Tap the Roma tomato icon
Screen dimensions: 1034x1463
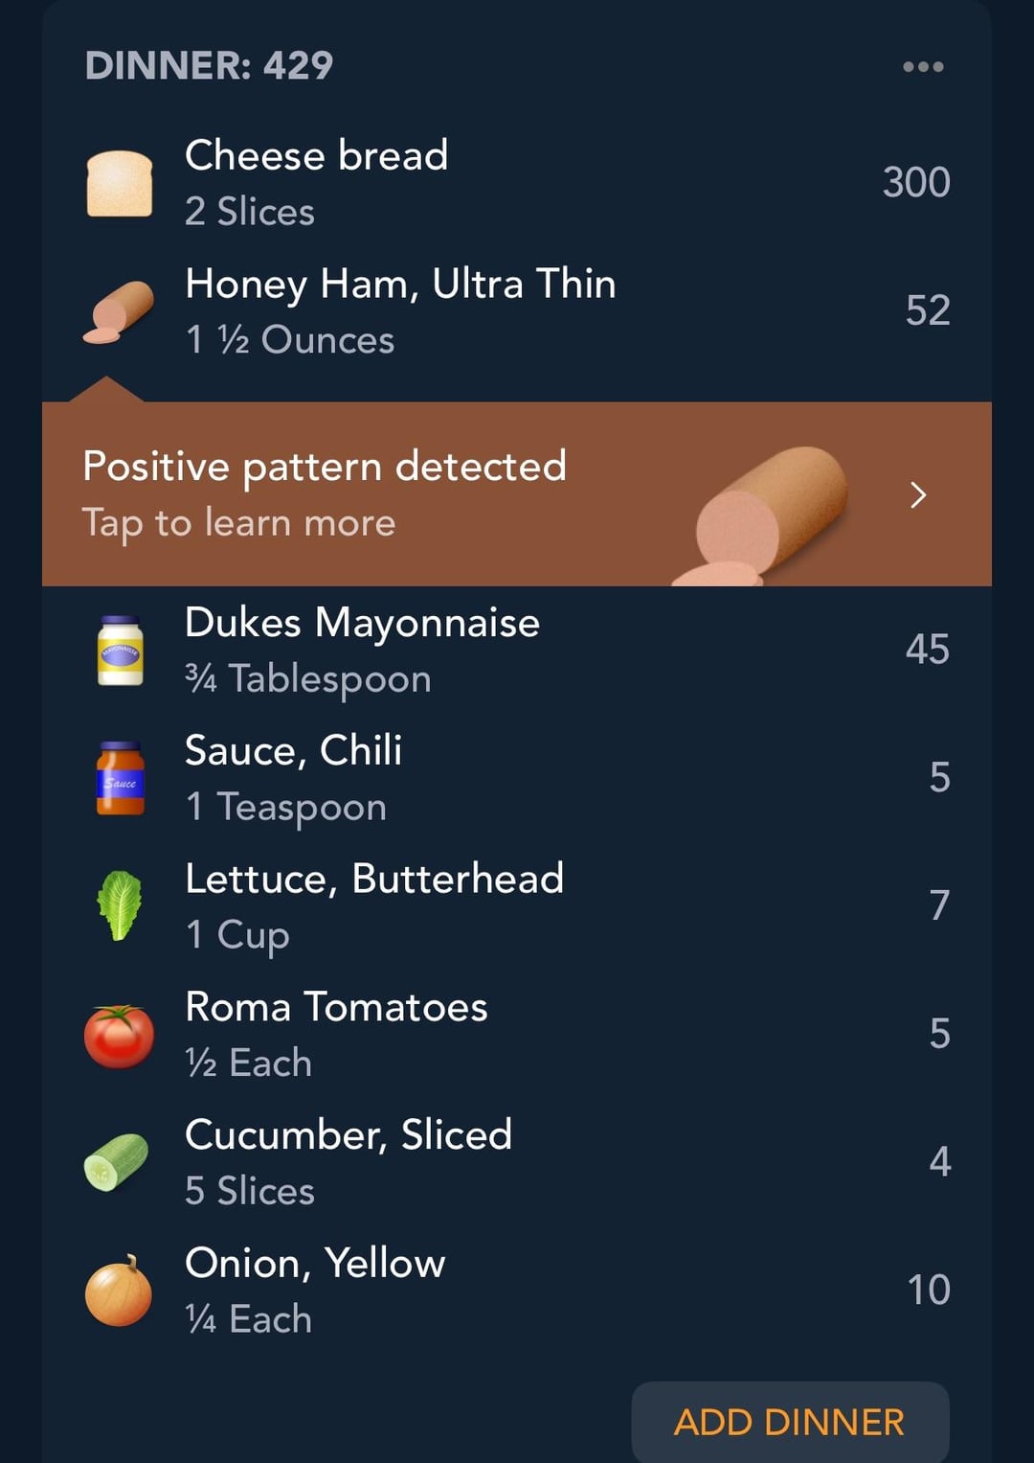click(119, 1035)
